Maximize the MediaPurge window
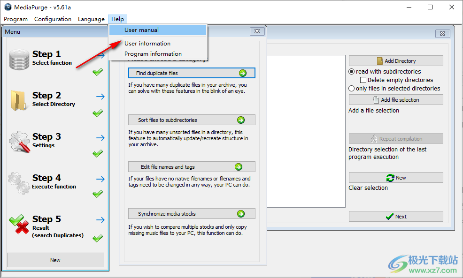Viewport: 463px width, 278px height. point(430,7)
